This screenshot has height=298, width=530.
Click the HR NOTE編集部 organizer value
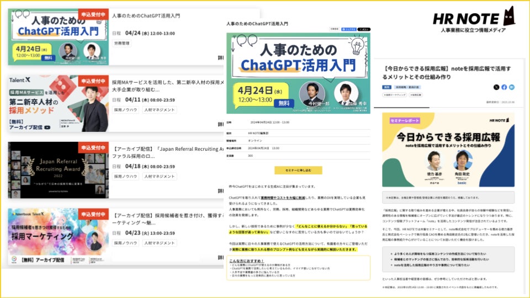coord(258,133)
